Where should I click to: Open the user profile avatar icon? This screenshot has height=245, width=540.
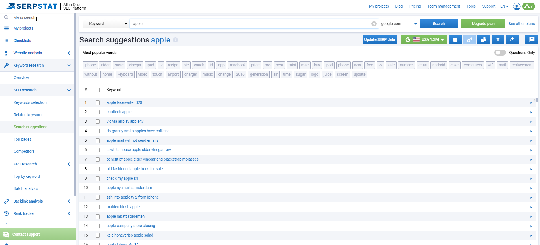[516, 6]
